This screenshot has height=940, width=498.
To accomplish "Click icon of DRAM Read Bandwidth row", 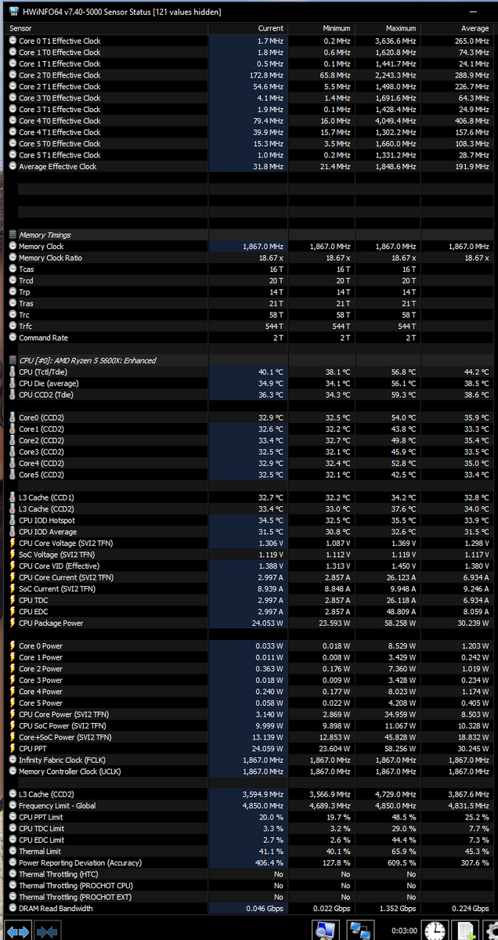I will (13, 909).
